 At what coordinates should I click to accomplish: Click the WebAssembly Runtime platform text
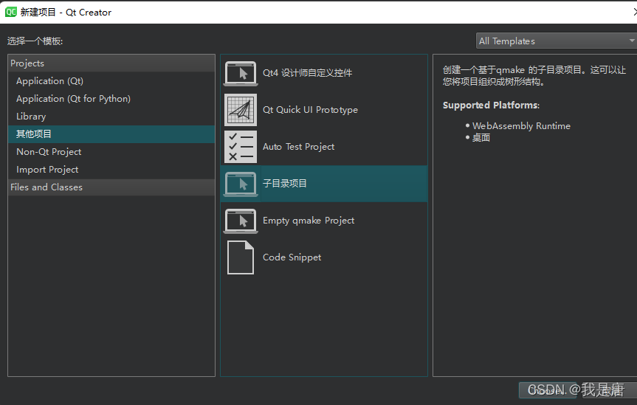click(521, 126)
